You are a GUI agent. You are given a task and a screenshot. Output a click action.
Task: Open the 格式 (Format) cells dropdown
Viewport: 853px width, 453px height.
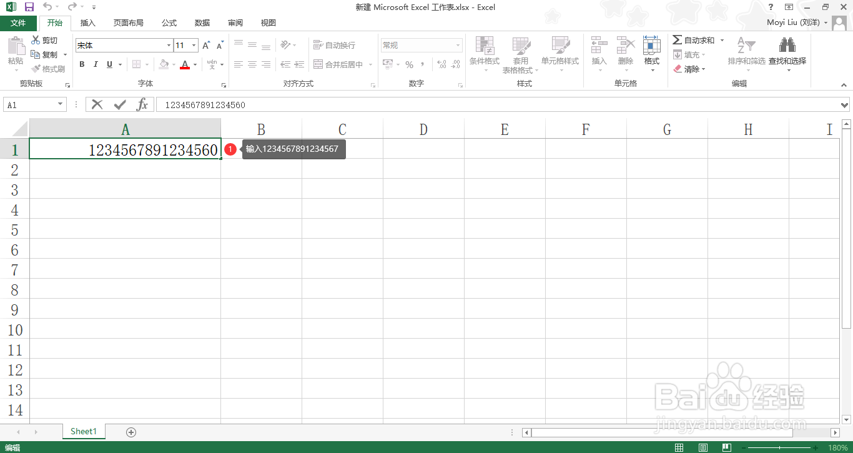652,54
